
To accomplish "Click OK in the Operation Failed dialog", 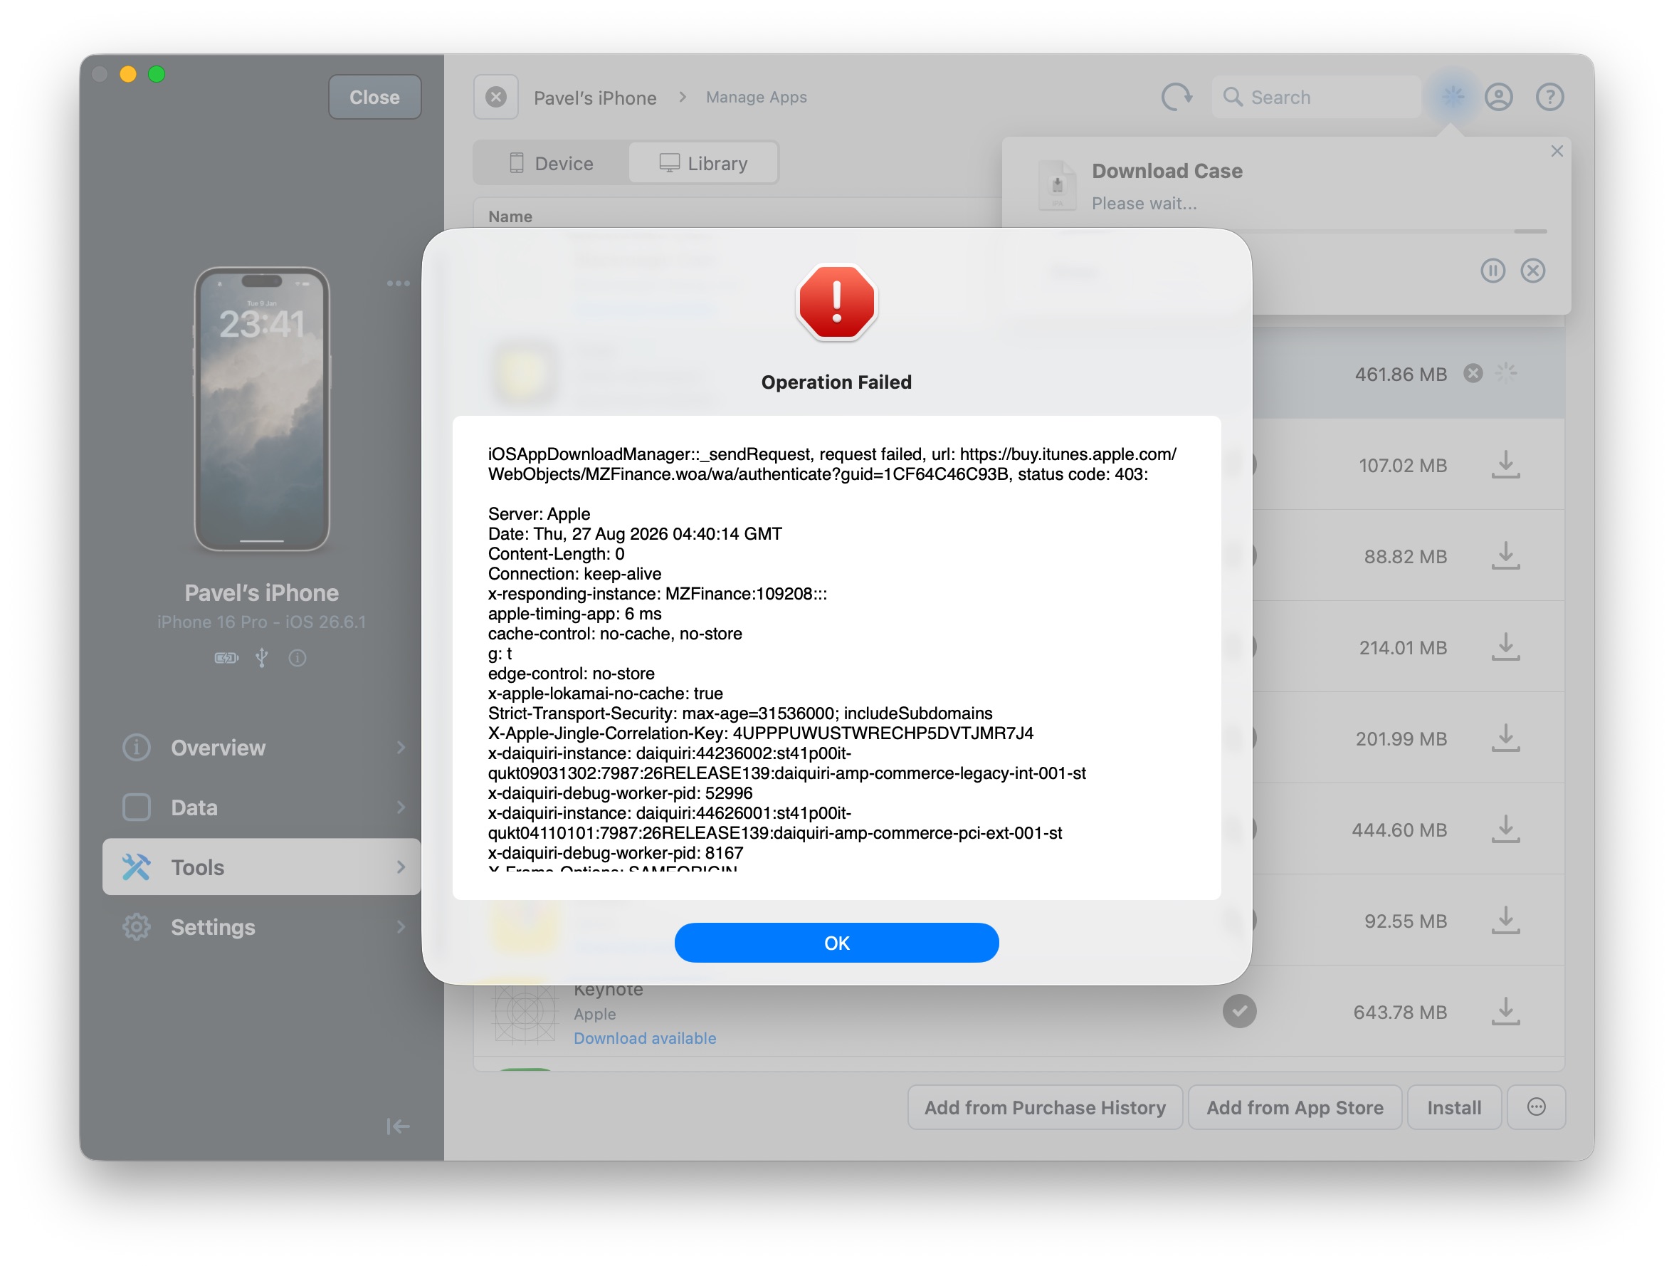I will 836,943.
